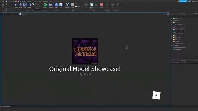Expand the Workspace node

point(172,18)
